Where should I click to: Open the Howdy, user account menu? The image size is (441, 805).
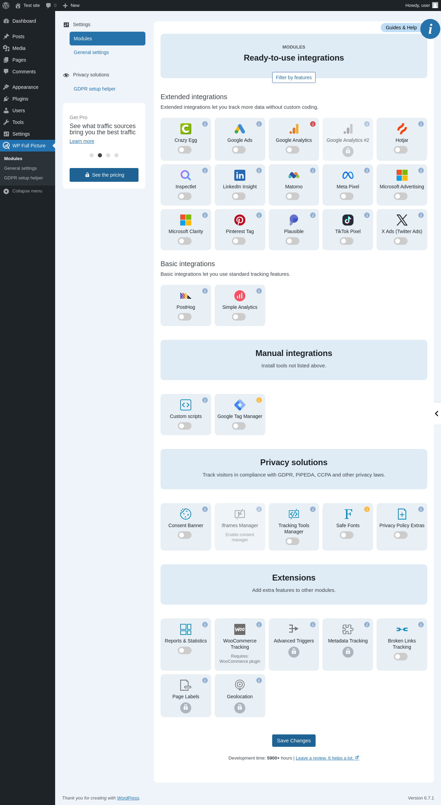421,6
